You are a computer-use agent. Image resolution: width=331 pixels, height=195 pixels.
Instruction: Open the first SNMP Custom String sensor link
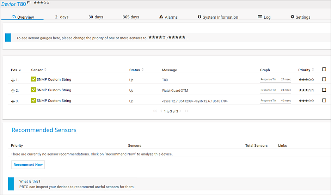point(54,80)
